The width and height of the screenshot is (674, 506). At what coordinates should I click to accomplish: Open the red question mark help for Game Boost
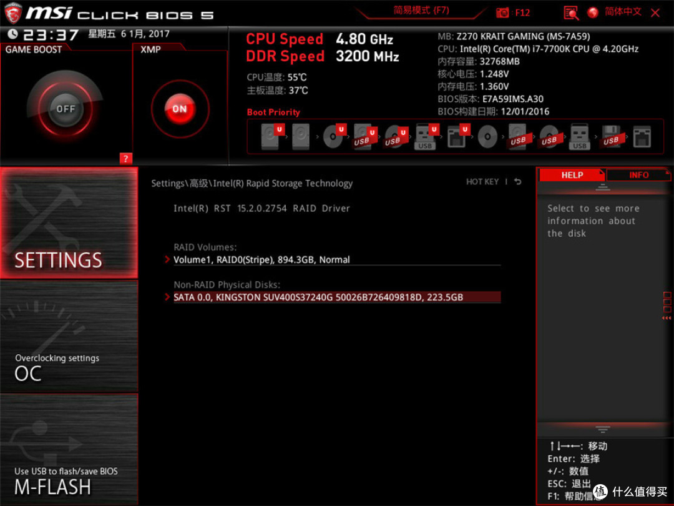(x=125, y=158)
